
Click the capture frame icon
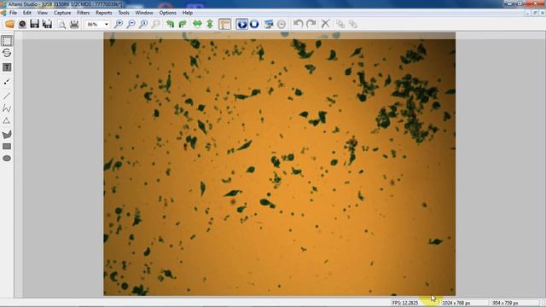click(x=269, y=24)
